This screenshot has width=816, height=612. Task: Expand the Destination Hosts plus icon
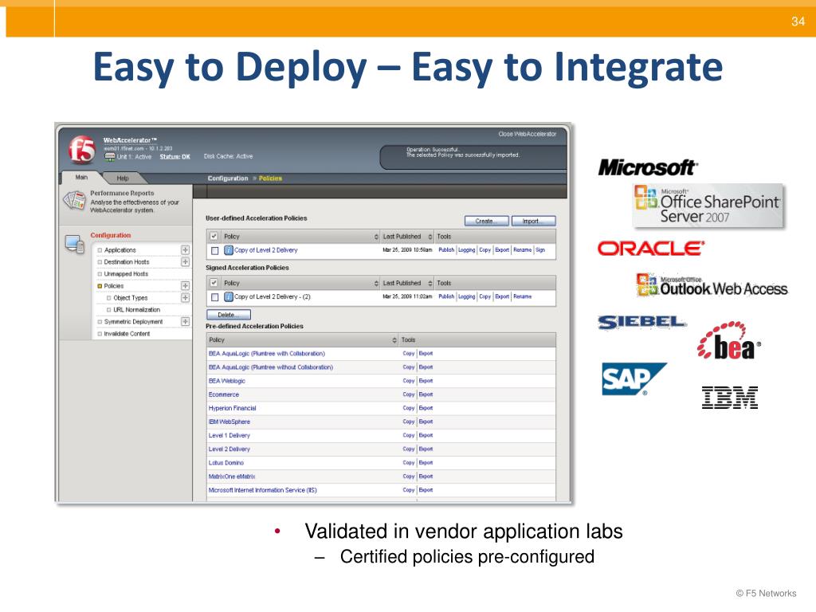(x=185, y=261)
